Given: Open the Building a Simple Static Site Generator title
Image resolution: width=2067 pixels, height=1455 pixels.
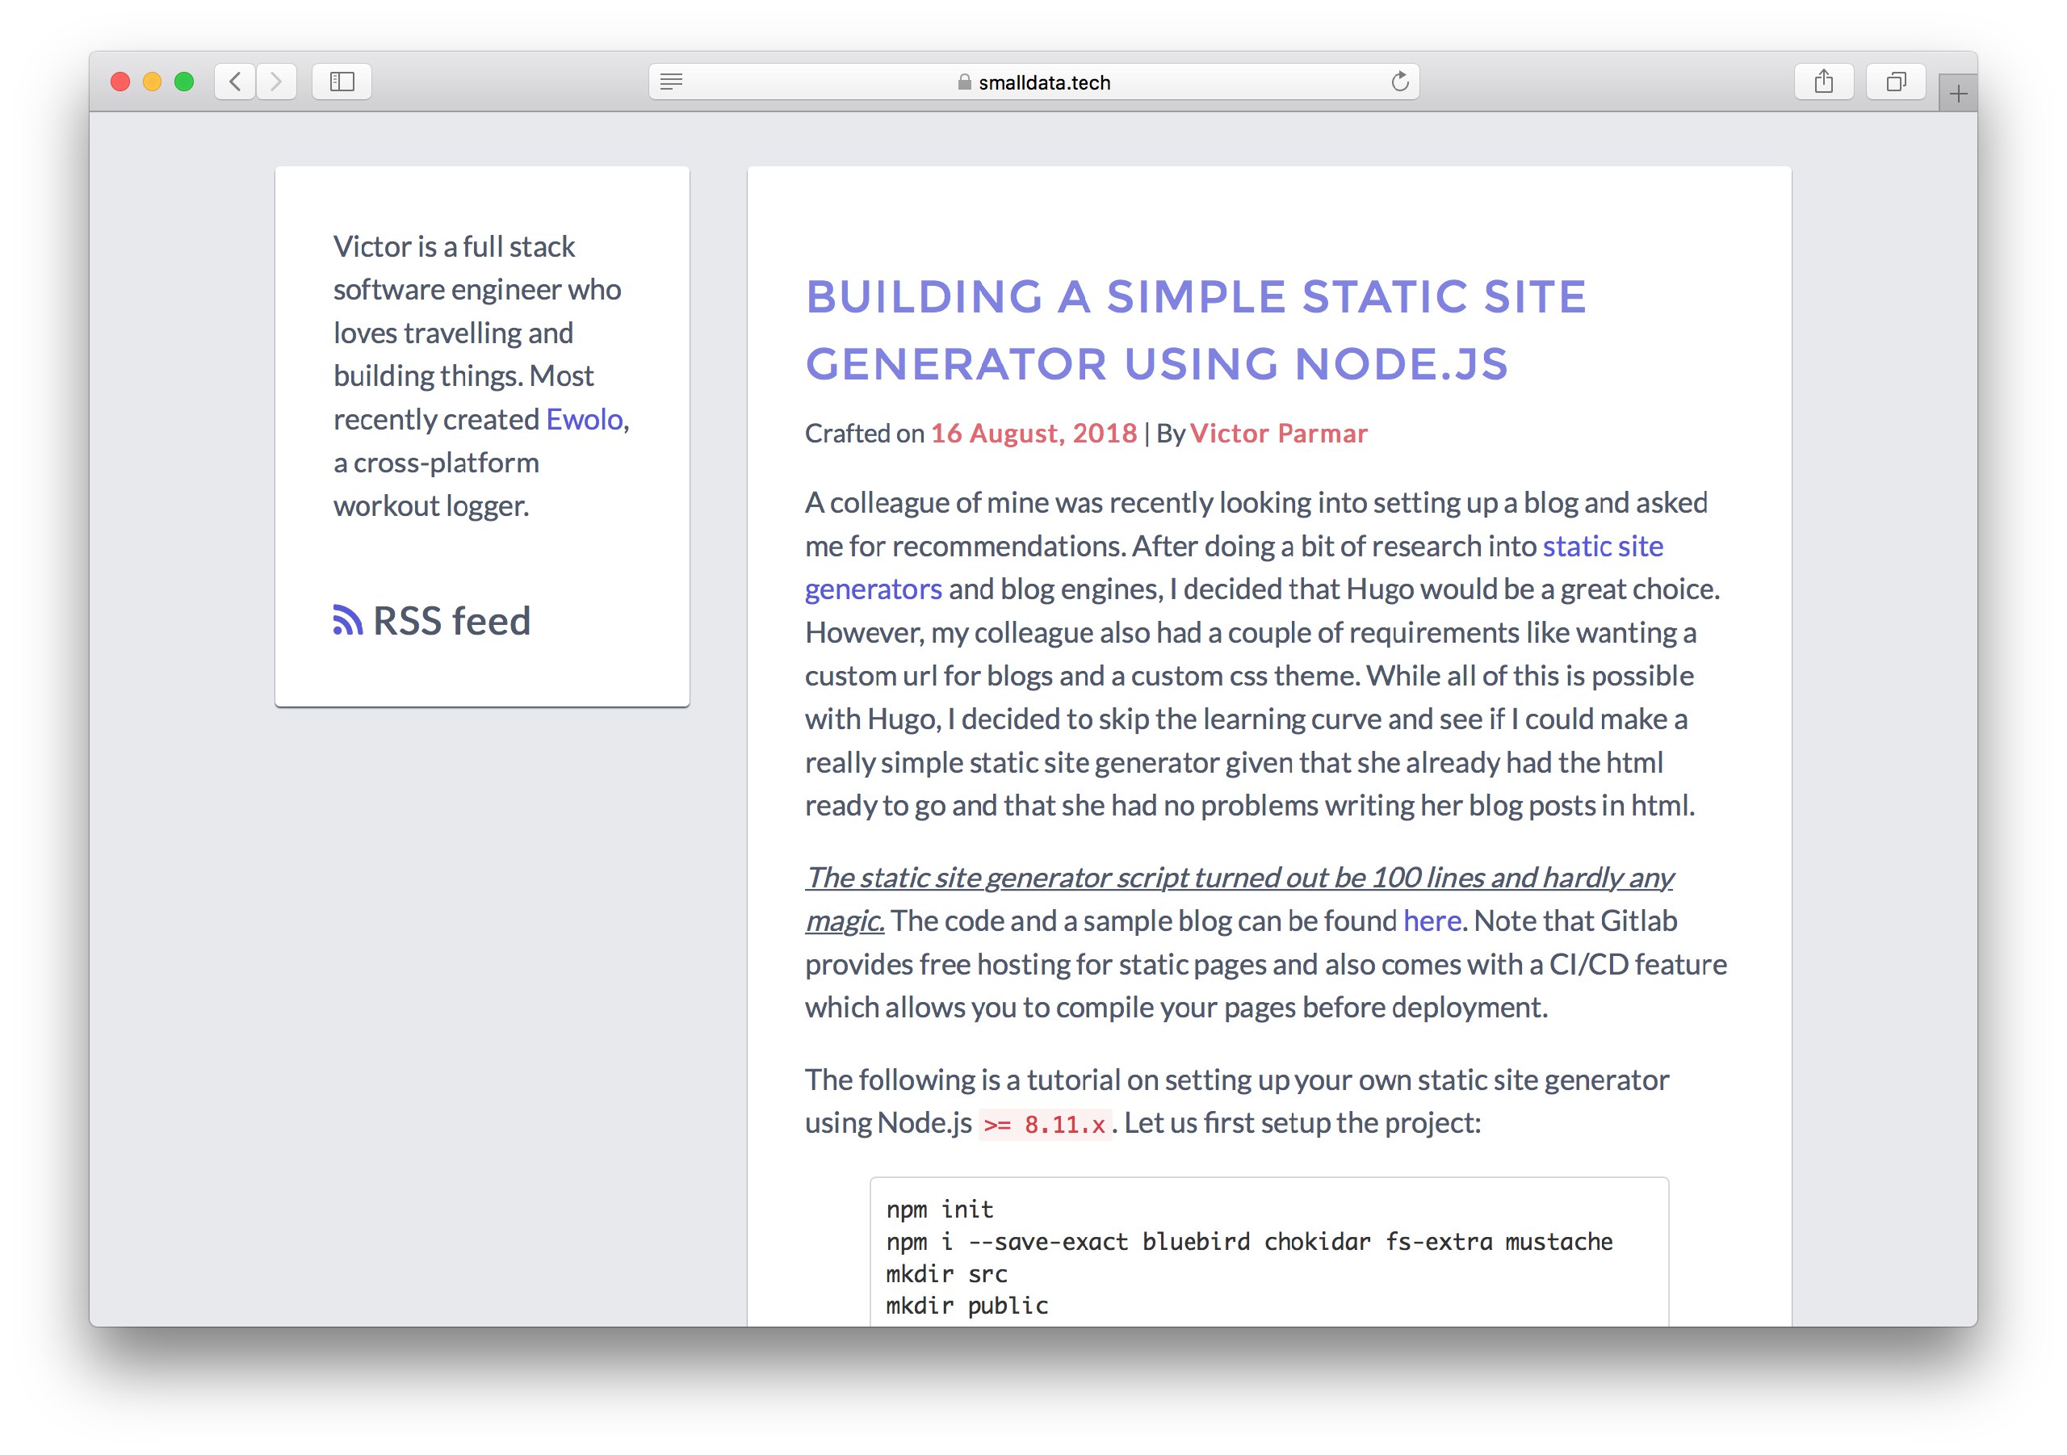Looking at the screenshot, I should 1196,330.
